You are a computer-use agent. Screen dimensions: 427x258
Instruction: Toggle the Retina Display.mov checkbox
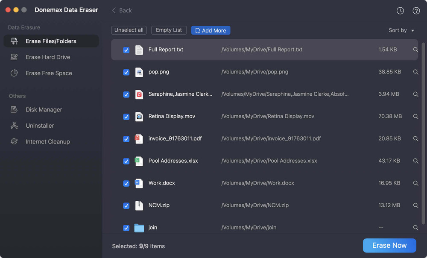[126, 117]
